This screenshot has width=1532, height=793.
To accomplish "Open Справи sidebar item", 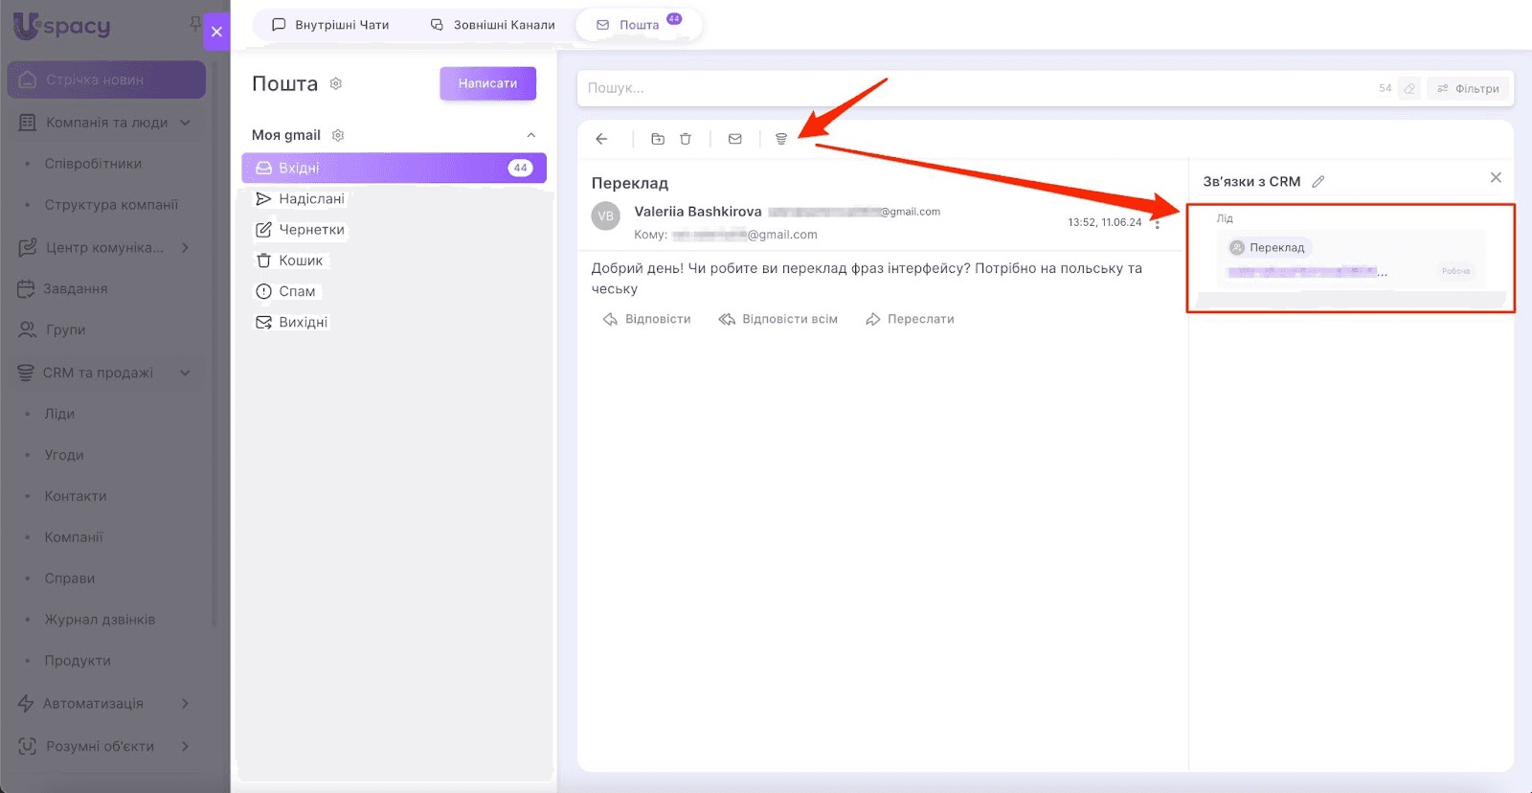I will coord(70,578).
